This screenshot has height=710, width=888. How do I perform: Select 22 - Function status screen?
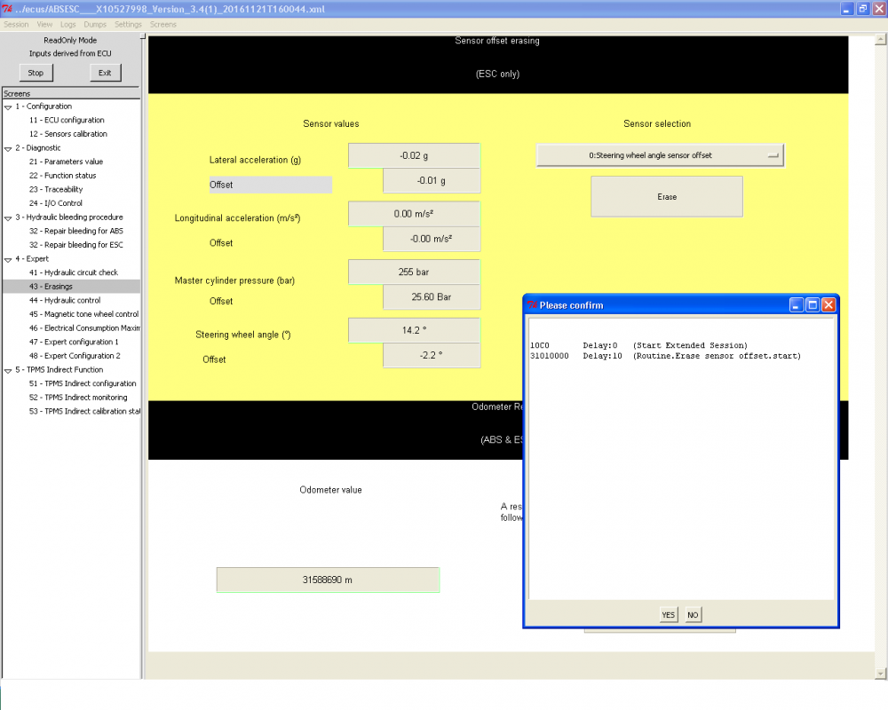pyautogui.click(x=63, y=176)
